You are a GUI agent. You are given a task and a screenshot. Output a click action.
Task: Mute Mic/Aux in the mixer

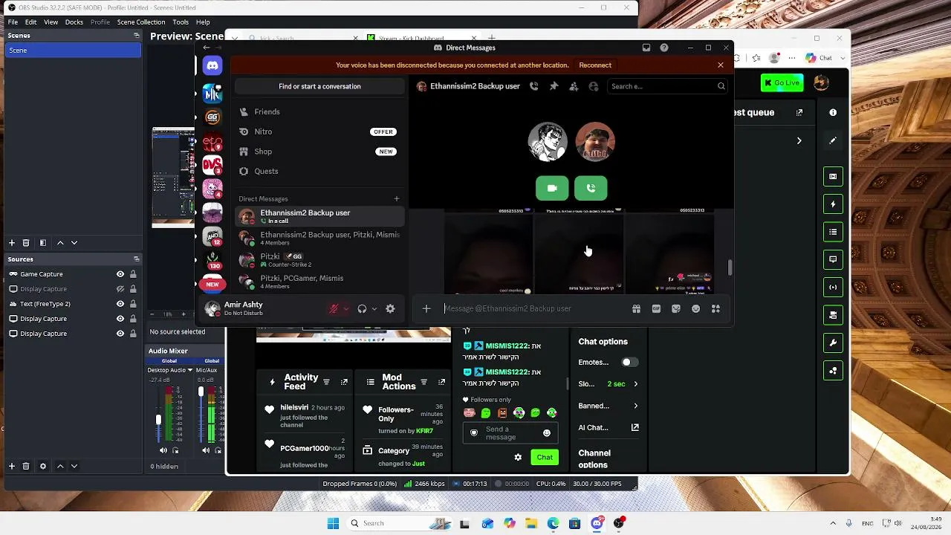[206, 450]
